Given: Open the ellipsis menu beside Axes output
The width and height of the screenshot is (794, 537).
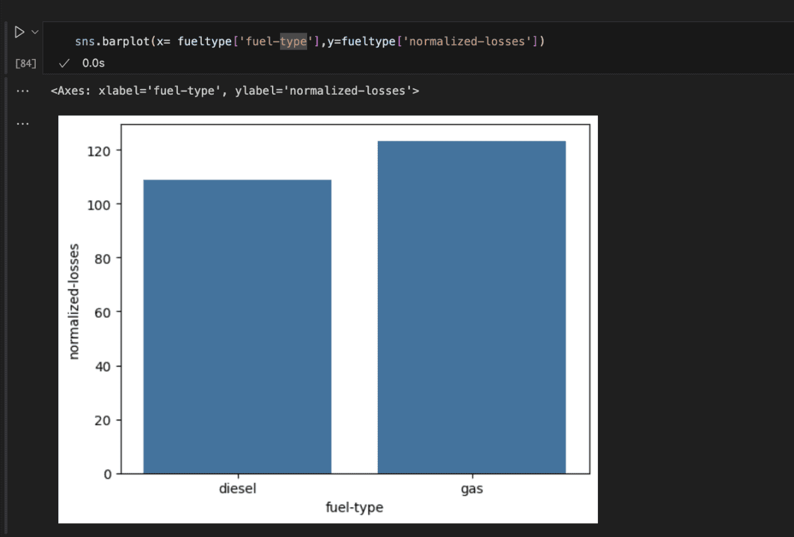Looking at the screenshot, I should 23,91.
